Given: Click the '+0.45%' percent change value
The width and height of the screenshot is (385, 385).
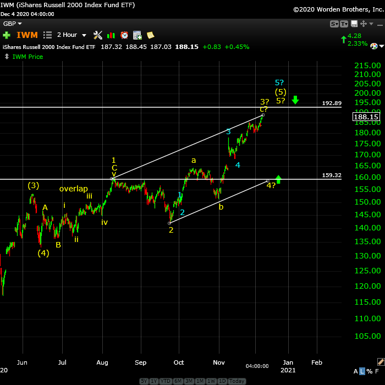Looking at the screenshot, I should coord(237,47).
